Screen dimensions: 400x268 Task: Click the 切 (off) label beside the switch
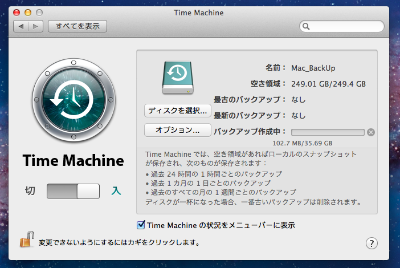tap(30, 191)
